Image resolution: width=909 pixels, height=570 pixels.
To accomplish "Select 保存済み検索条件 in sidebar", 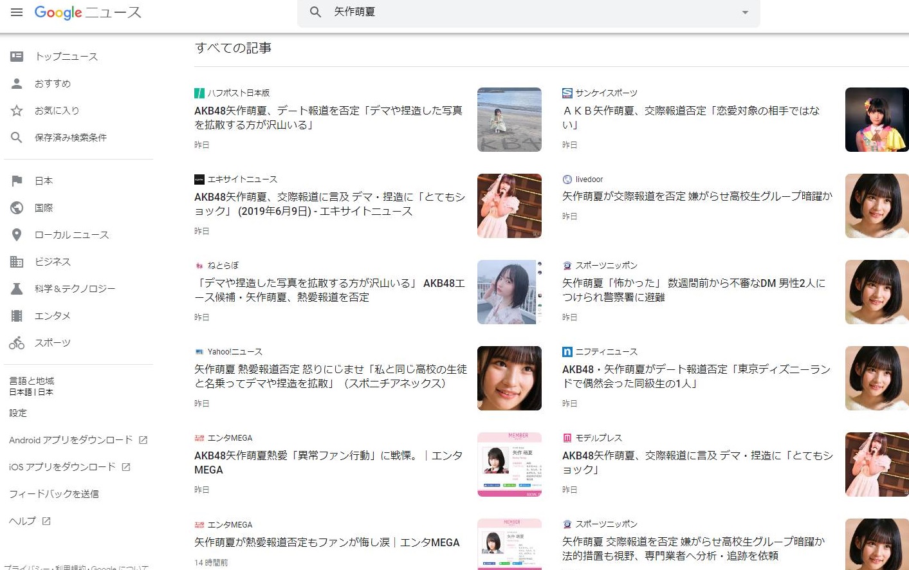I will (x=71, y=138).
